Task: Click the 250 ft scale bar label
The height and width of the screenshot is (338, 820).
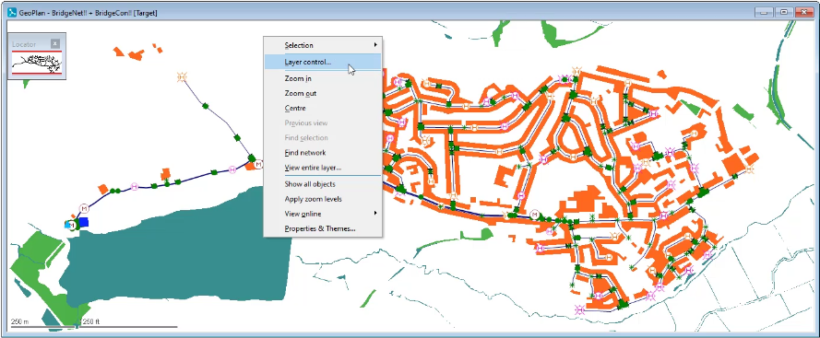Action: click(x=91, y=321)
